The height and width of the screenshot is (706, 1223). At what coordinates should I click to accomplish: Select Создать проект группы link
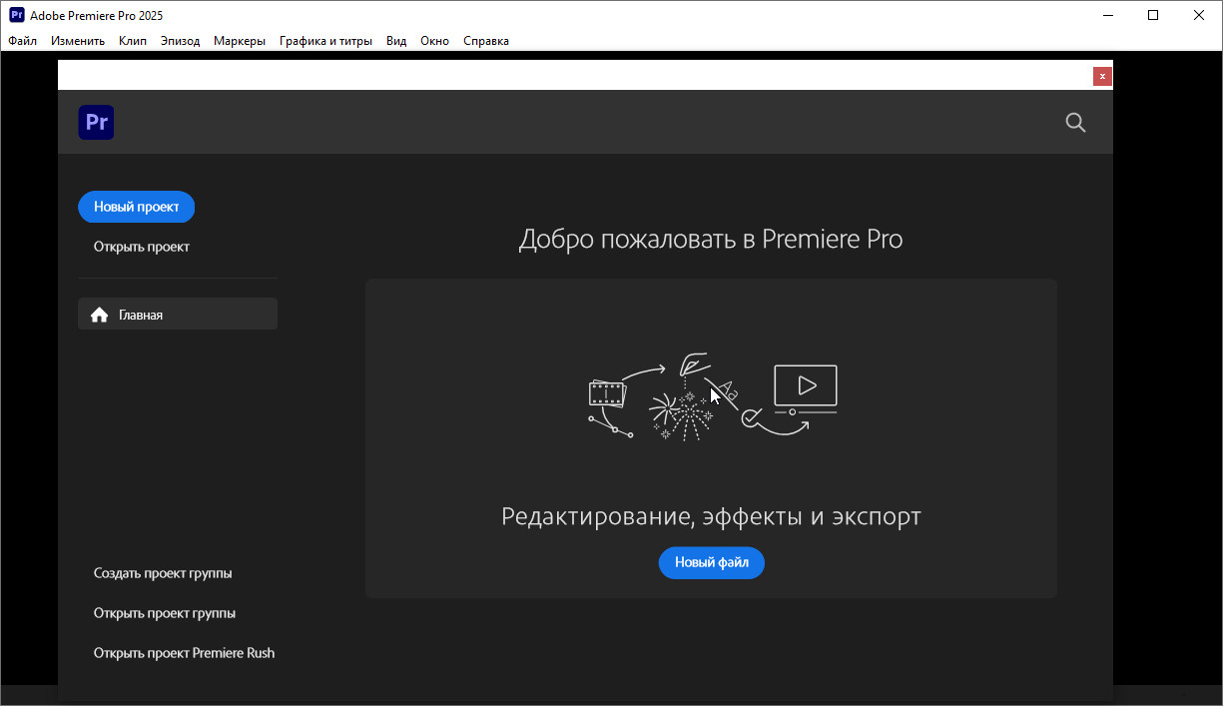[163, 573]
